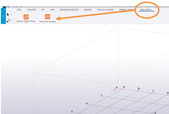The image size is (169, 114).
Task: Select grid line label A
Action: [x=124, y=87]
